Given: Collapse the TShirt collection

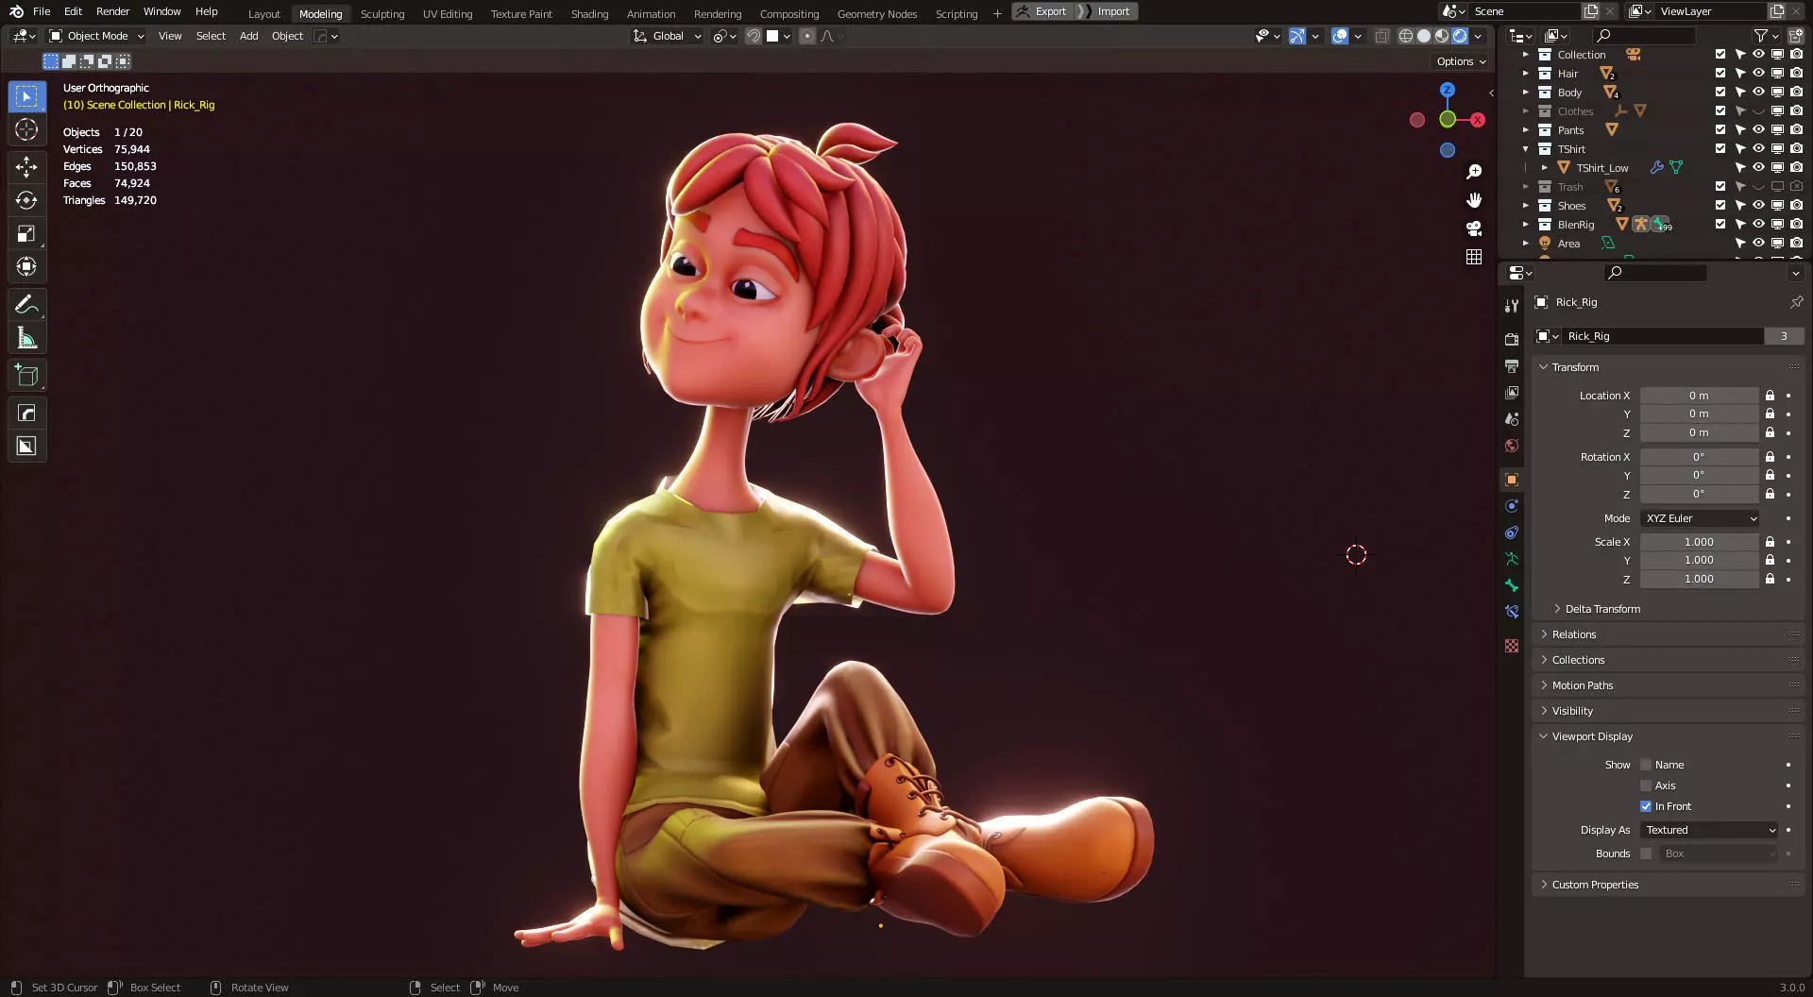Looking at the screenshot, I should [x=1525, y=149].
